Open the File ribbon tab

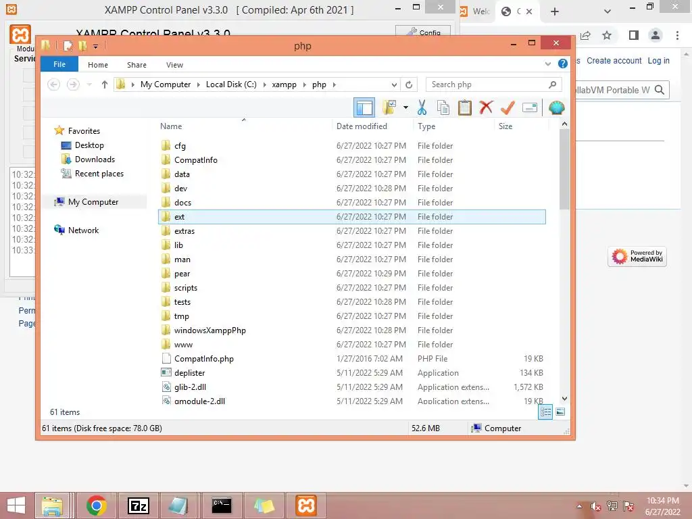click(x=59, y=64)
